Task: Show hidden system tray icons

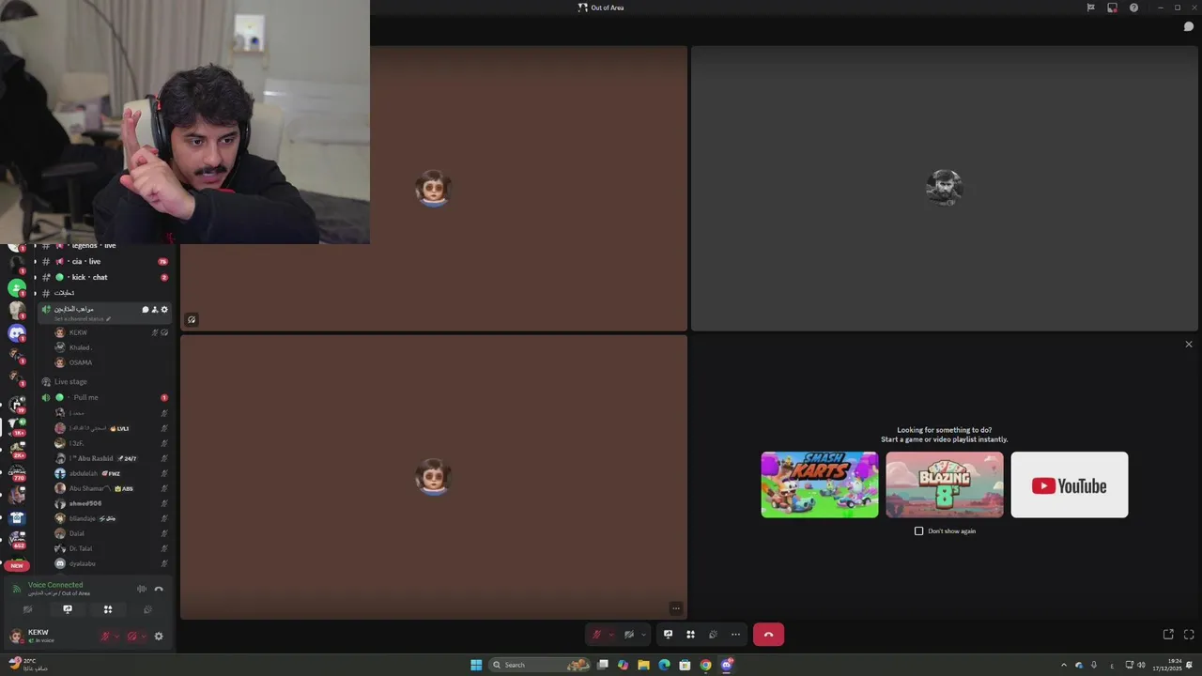Action: [1064, 665]
